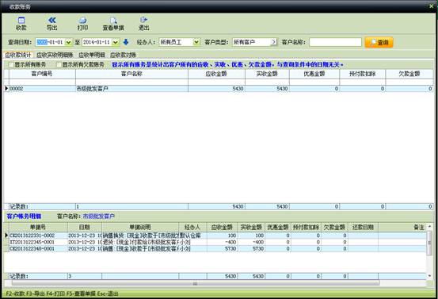Click the 退出 exit icon

pyautogui.click(x=144, y=20)
